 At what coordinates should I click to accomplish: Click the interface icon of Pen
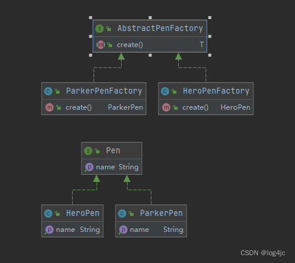click(x=88, y=151)
